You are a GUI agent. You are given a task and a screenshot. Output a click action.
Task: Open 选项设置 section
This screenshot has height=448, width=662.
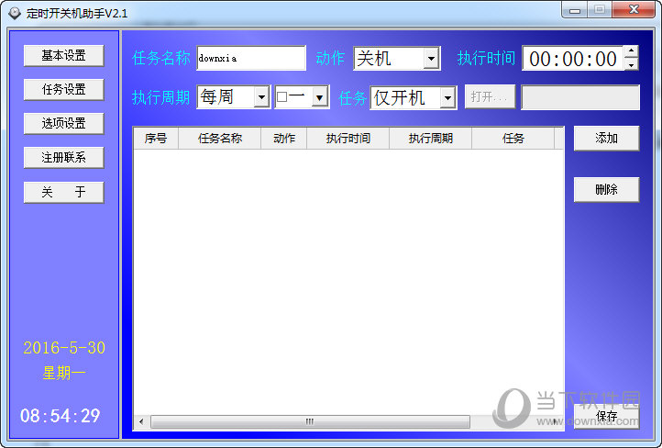[x=64, y=123]
